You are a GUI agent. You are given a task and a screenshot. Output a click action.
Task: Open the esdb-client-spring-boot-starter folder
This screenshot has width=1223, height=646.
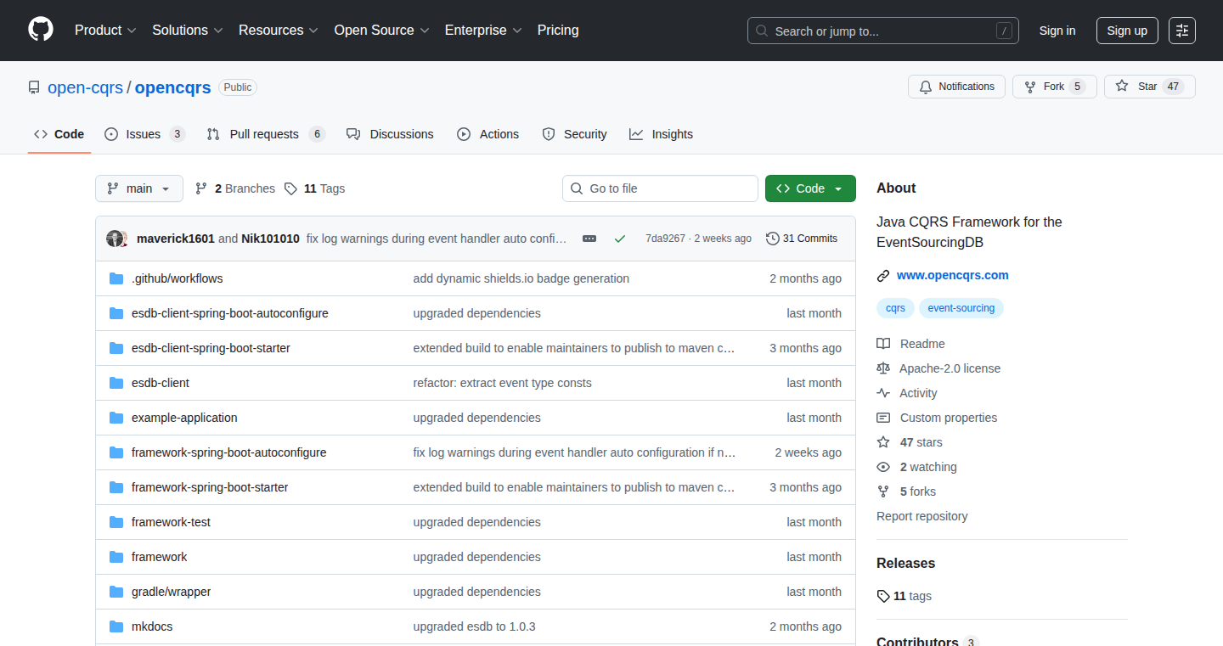(211, 348)
